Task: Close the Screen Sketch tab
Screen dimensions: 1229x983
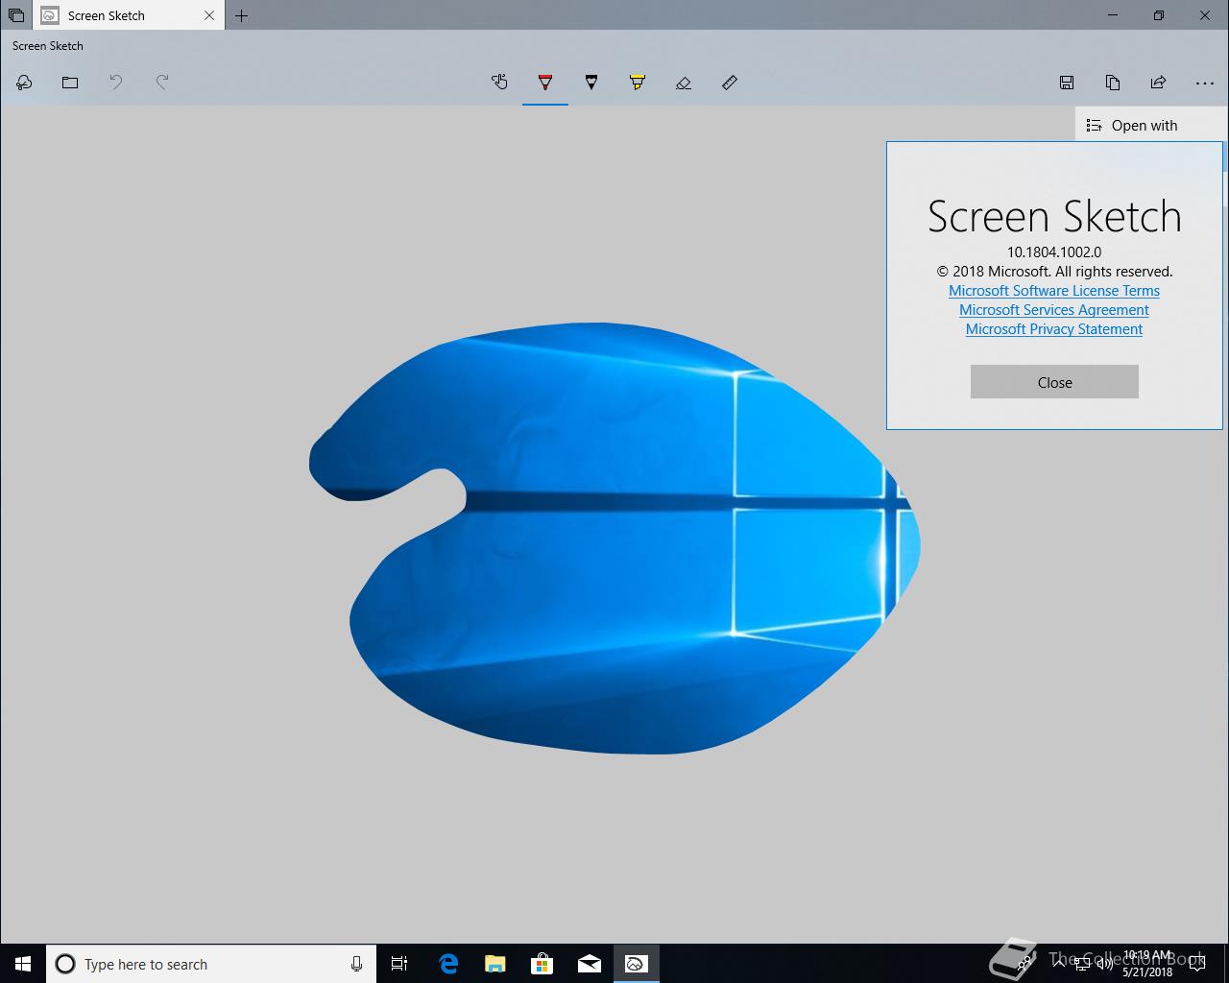Action: 209,15
